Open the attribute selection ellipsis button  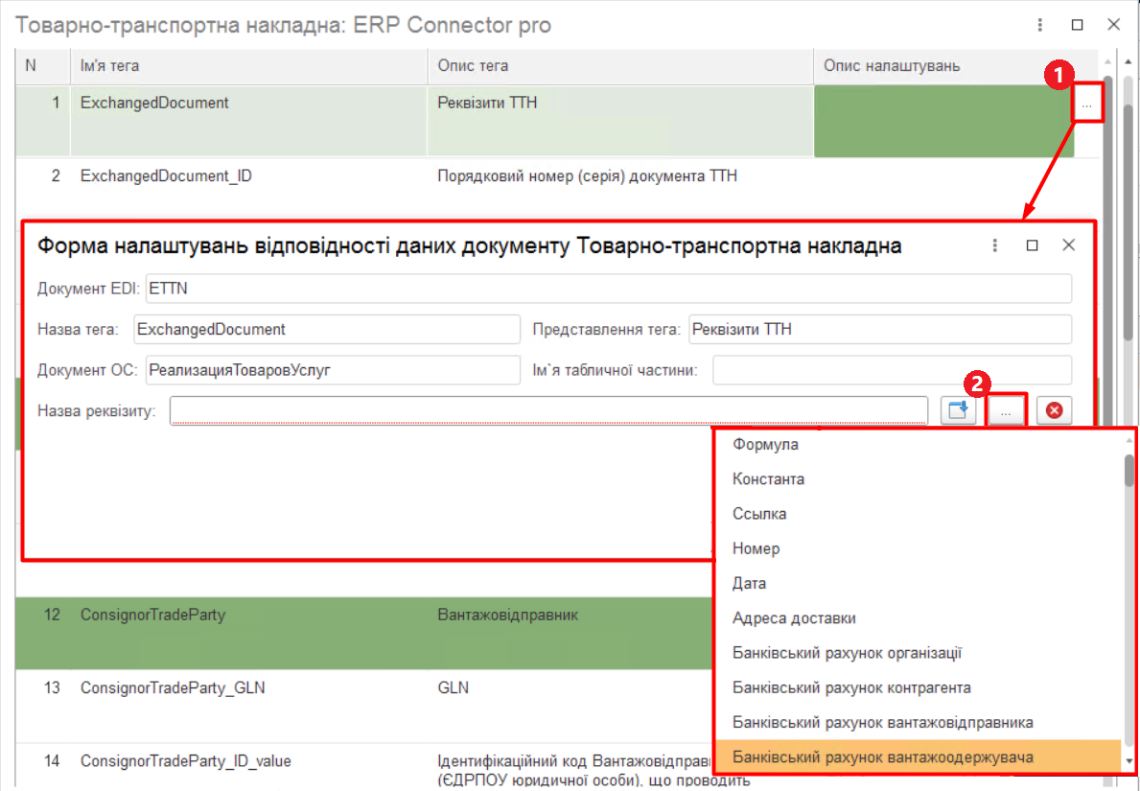point(1006,411)
